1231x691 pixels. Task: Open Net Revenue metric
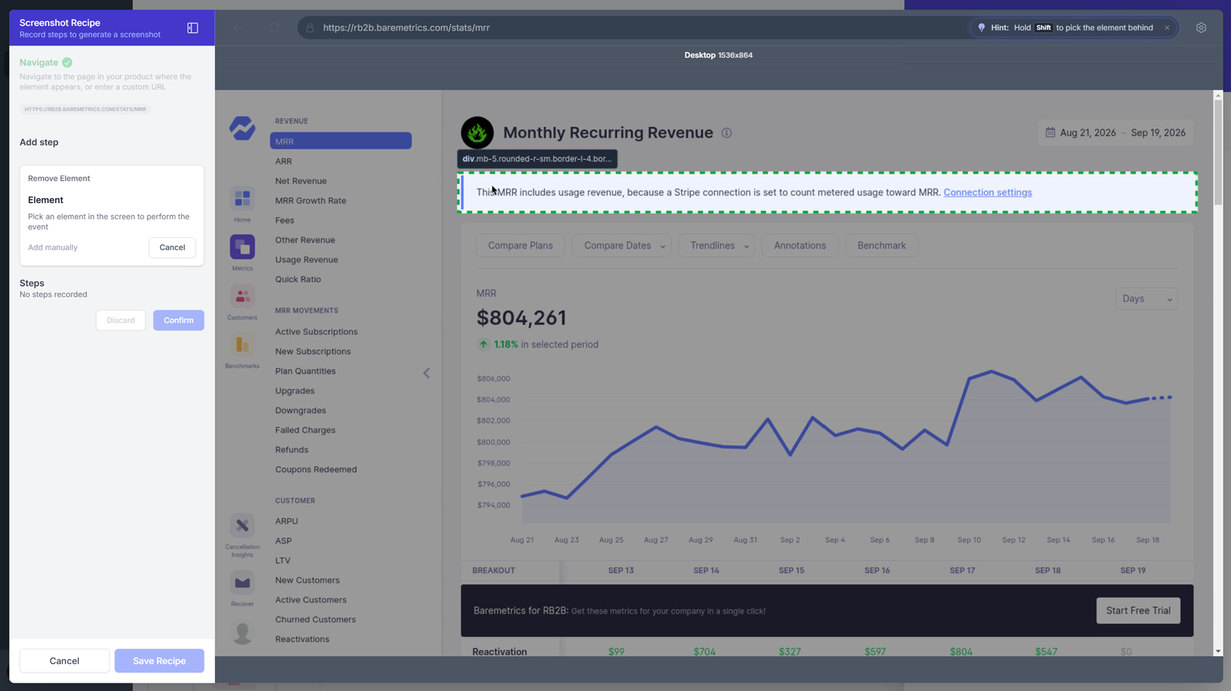click(301, 181)
